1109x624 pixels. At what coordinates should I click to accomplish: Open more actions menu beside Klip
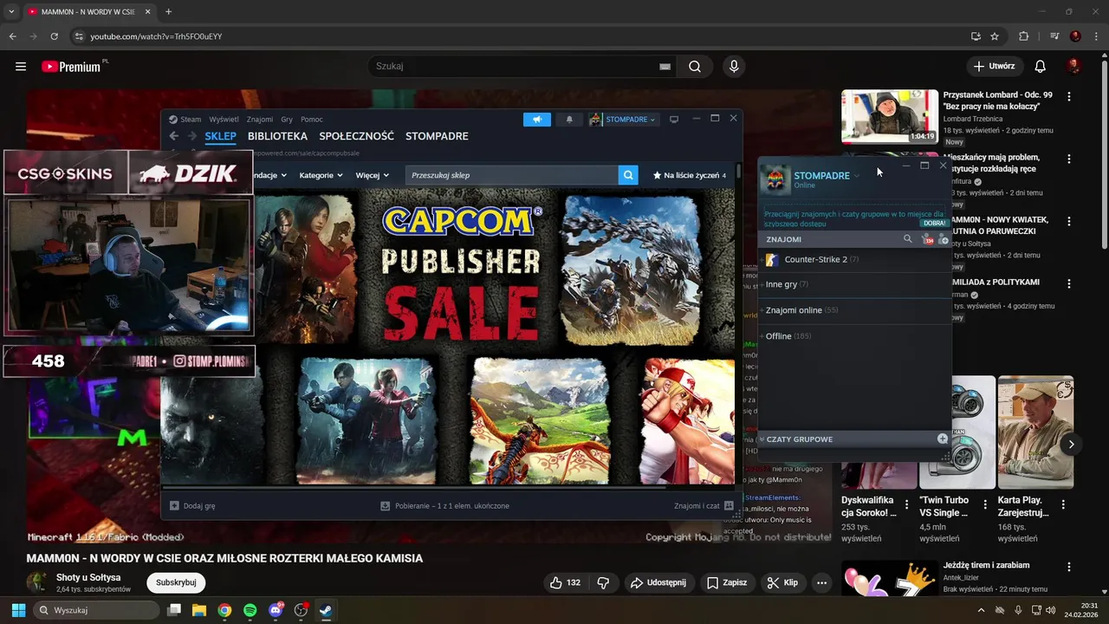click(821, 582)
